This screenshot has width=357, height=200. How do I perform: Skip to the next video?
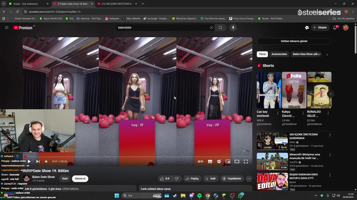point(38,161)
